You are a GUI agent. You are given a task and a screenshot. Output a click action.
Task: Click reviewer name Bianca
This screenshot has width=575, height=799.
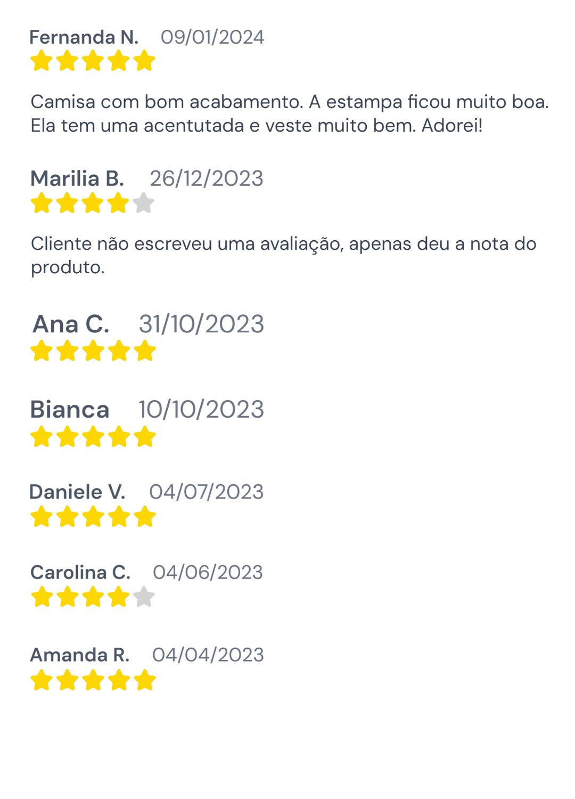[70, 410]
